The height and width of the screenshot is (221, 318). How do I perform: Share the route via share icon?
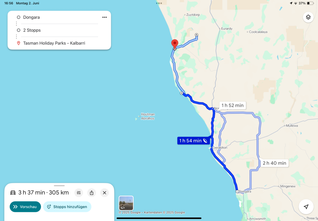(x=92, y=193)
